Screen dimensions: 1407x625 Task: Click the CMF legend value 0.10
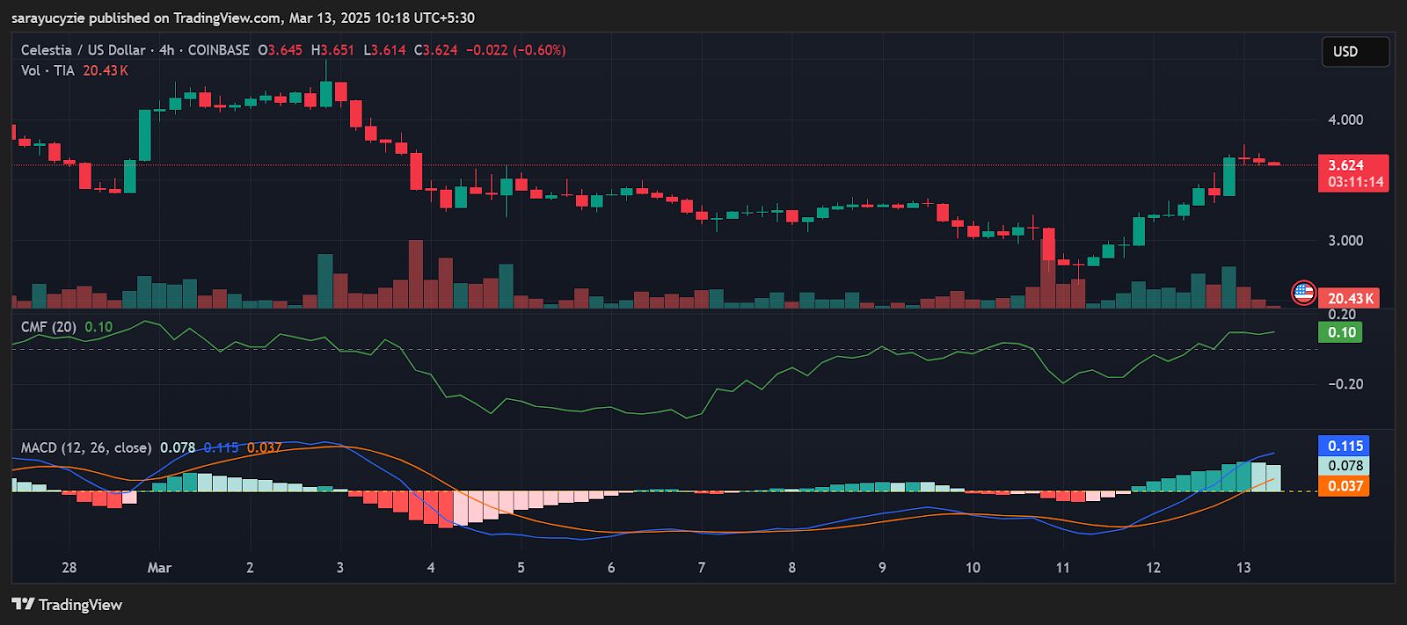click(98, 327)
